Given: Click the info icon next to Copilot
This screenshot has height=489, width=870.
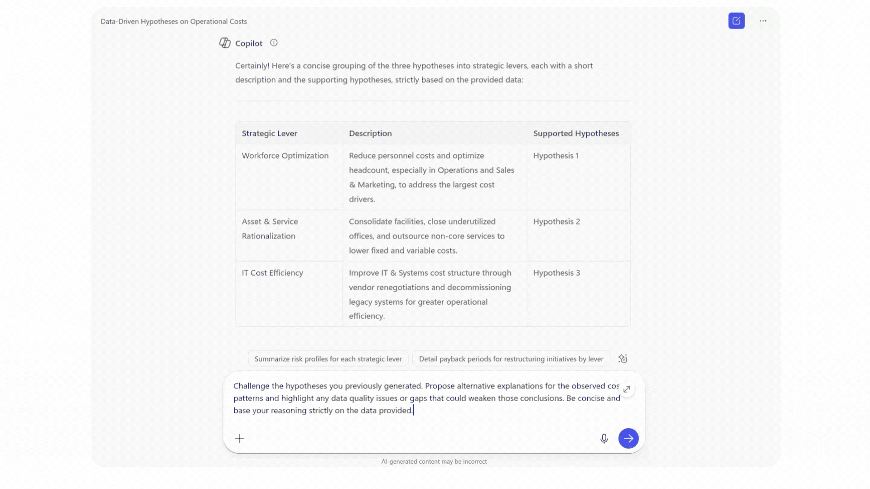Looking at the screenshot, I should 274,43.
